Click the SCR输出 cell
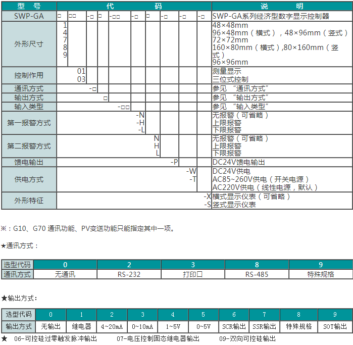Screen dimensions: 353x345 click(234, 326)
